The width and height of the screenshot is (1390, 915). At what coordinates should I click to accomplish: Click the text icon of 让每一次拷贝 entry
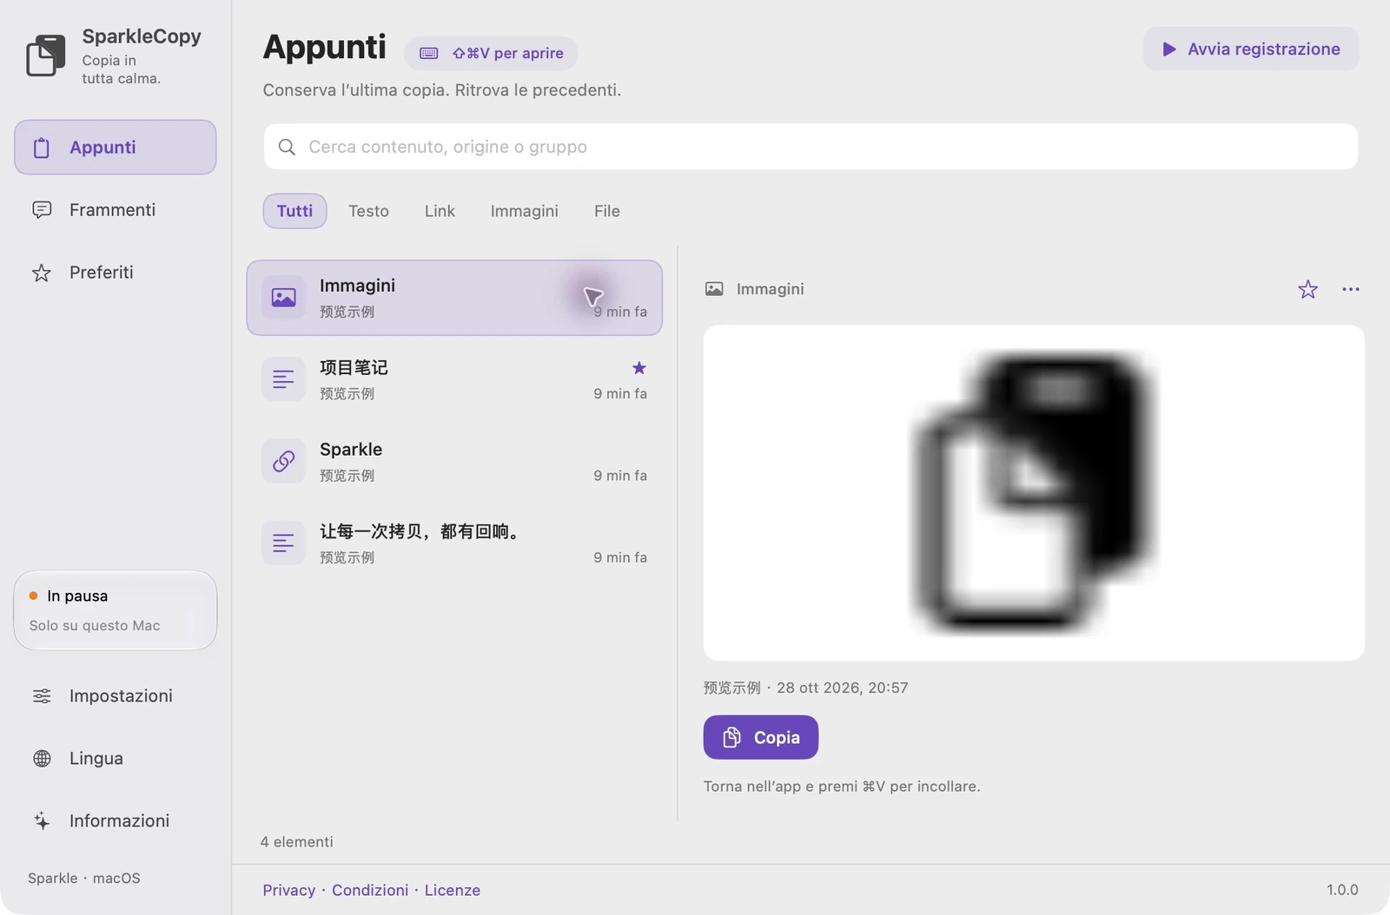point(283,543)
